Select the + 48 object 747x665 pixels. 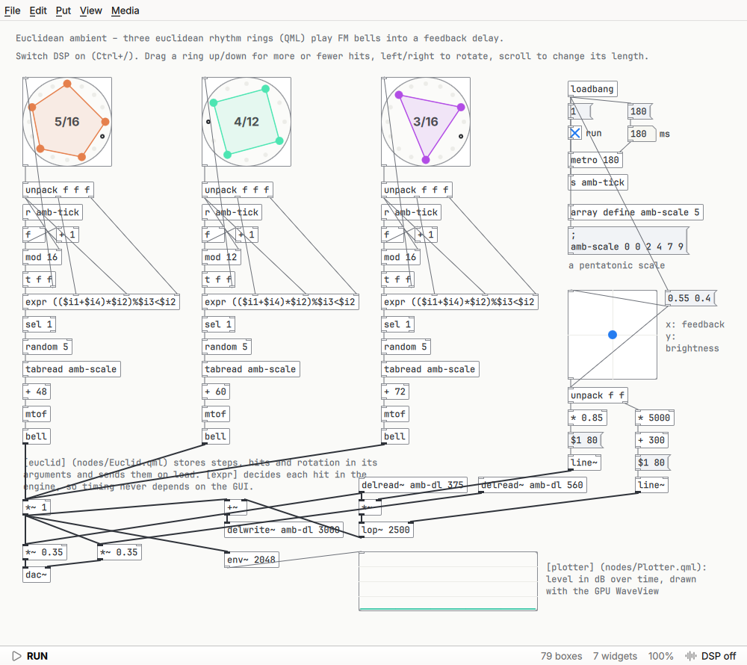click(37, 392)
